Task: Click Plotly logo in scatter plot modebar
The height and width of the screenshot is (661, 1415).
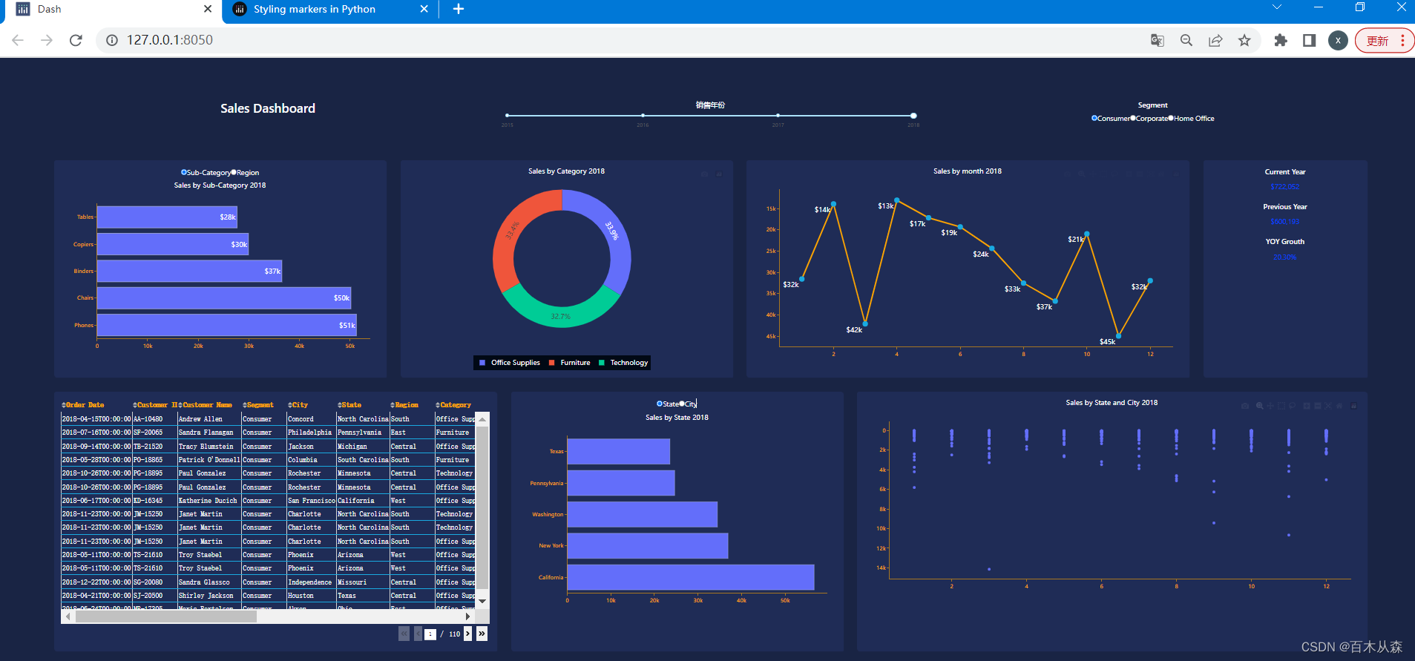Action: tap(1353, 406)
